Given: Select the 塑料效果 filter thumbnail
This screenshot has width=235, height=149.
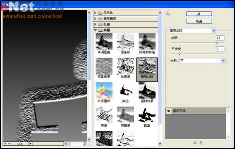Looking at the screenshot, I should pyautogui.click(x=147, y=91).
